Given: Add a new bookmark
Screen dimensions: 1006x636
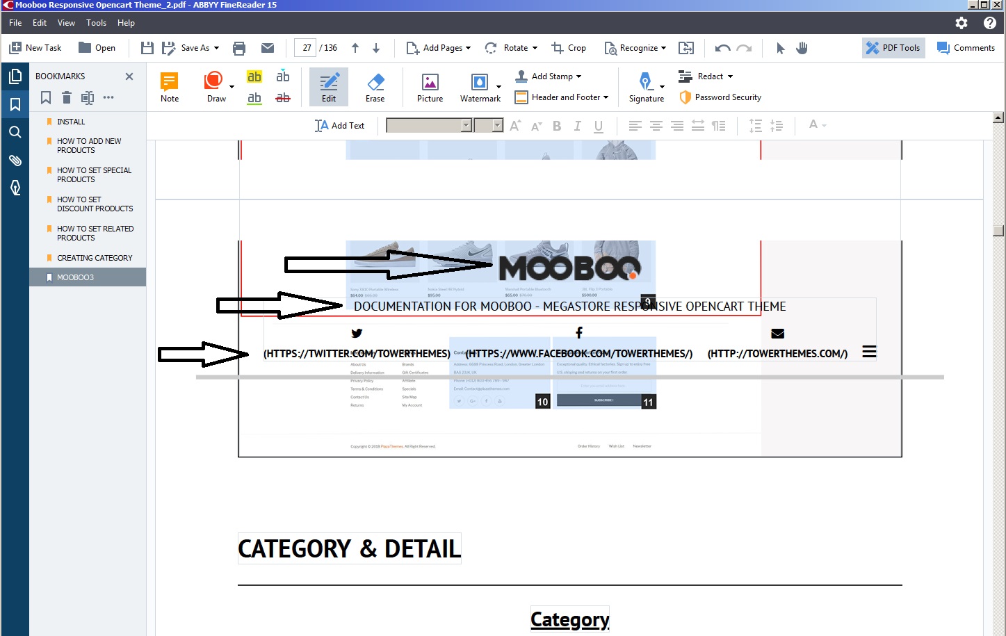Looking at the screenshot, I should 46,97.
